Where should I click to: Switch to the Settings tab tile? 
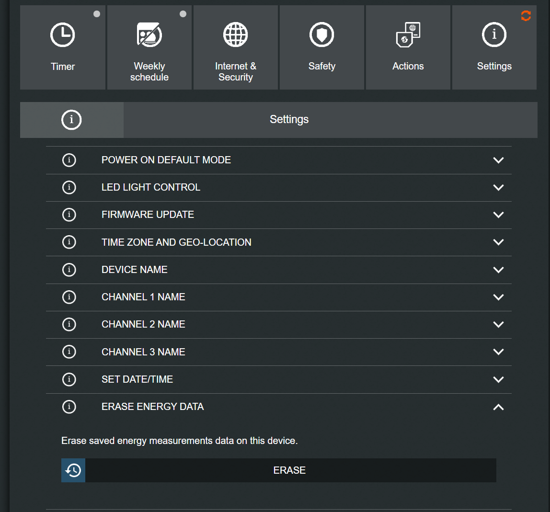pos(494,47)
